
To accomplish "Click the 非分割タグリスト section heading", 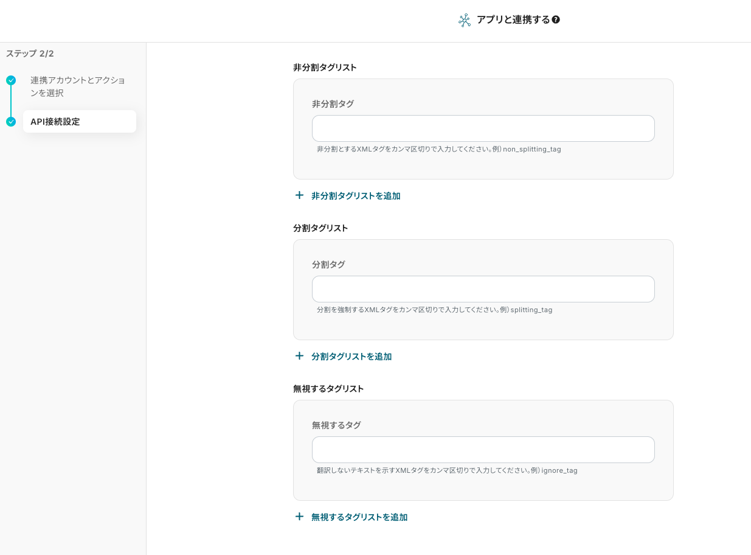I will coord(325,68).
